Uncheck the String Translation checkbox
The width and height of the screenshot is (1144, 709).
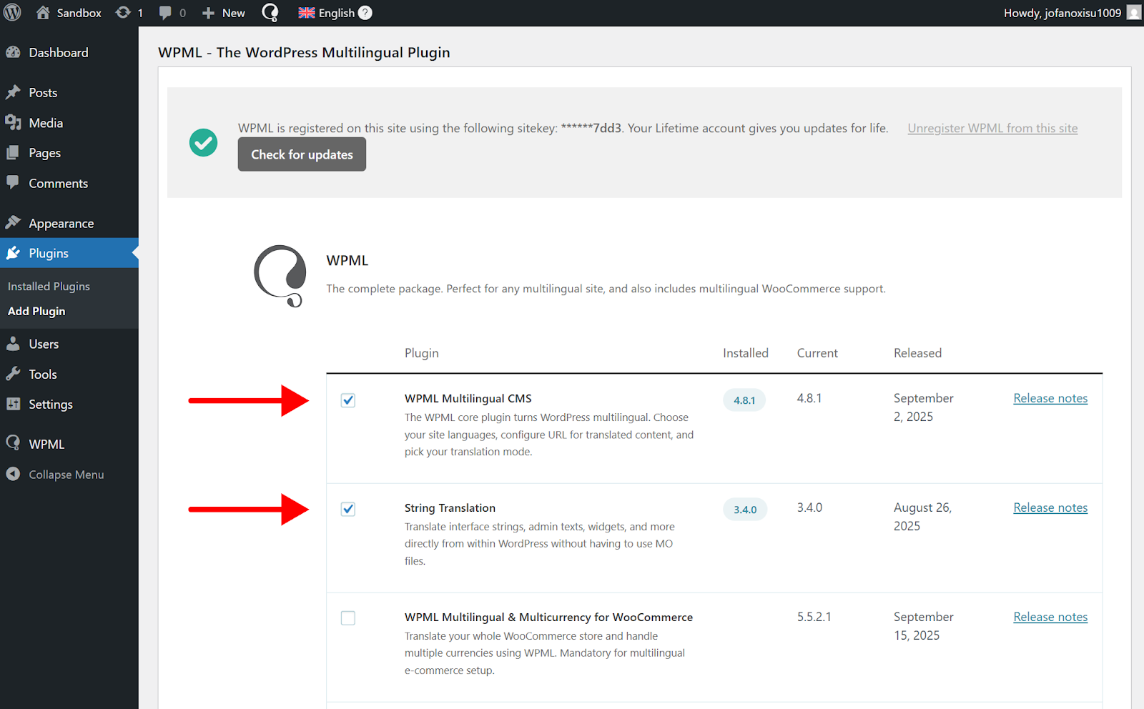click(x=348, y=509)
